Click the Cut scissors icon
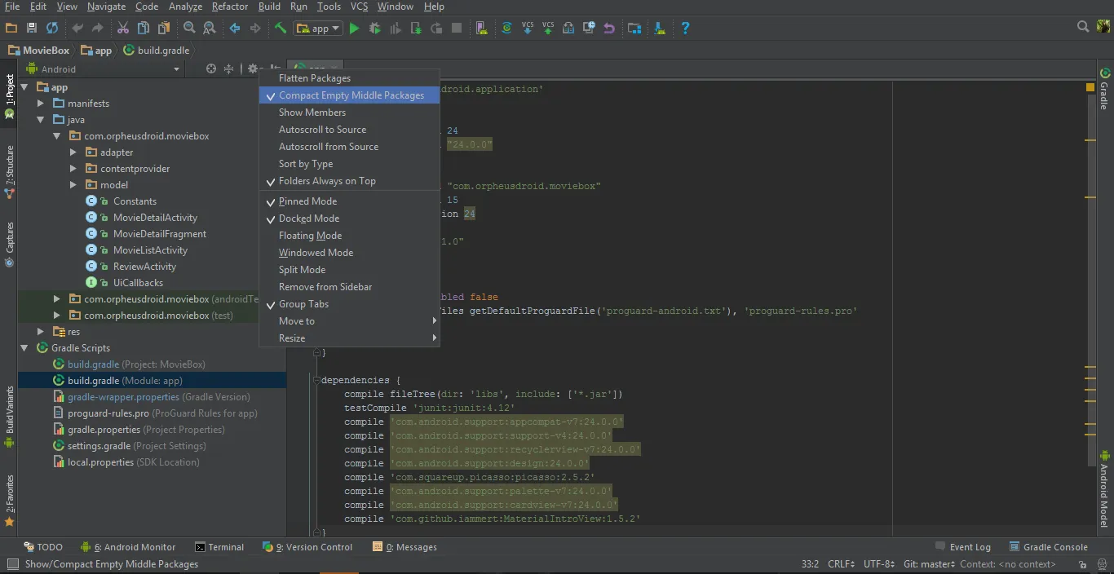 pos(123,29)
